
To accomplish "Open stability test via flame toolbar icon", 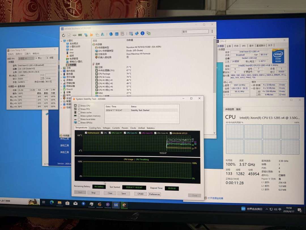I will pos(91,35).
